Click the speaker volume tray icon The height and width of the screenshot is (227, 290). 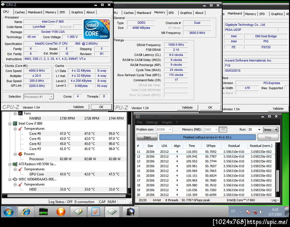coord(261,212)
